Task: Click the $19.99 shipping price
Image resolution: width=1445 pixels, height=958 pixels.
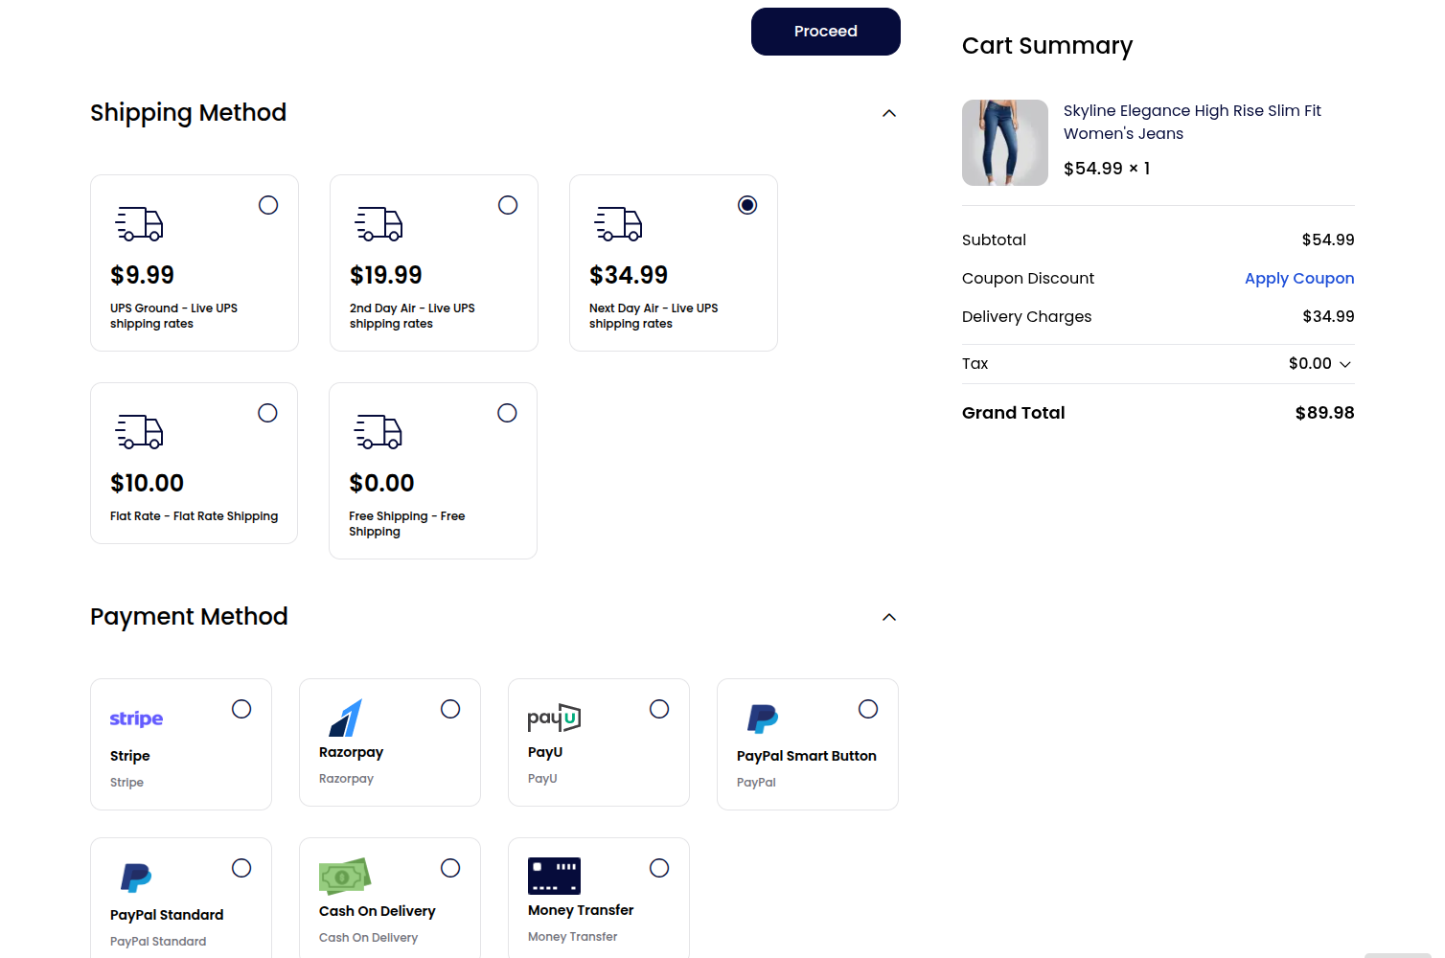Action: [385, 275]
